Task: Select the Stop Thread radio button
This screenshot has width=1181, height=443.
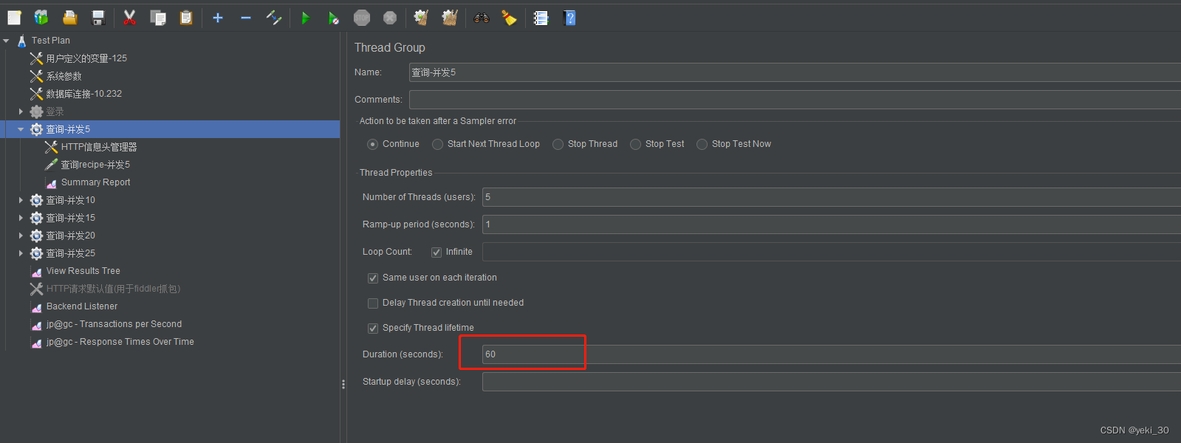Action: 558,144
